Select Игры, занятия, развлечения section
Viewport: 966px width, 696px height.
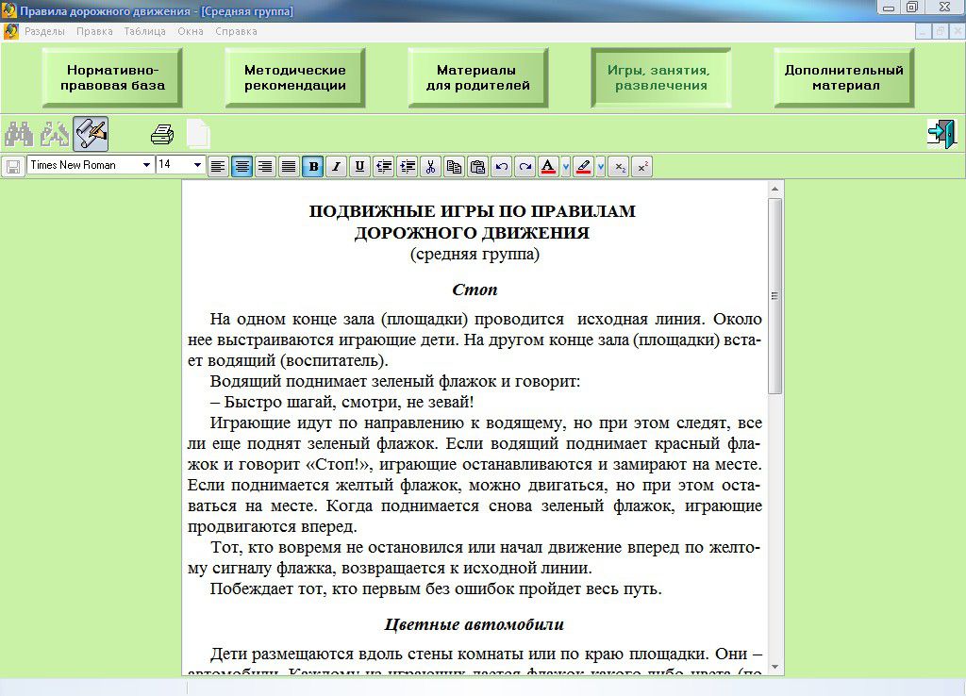pyautogui.click(x=661, y=77)
